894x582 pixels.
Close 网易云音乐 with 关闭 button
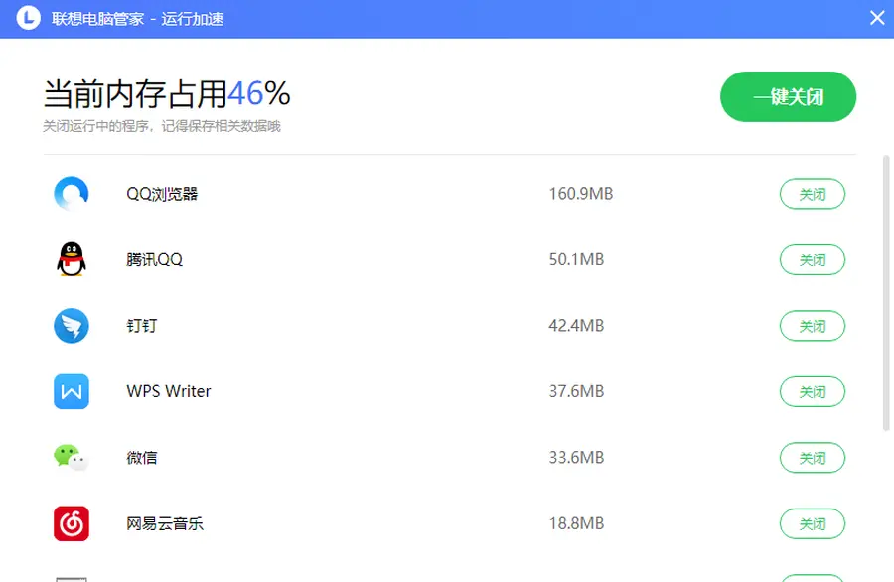click(812, 523)
